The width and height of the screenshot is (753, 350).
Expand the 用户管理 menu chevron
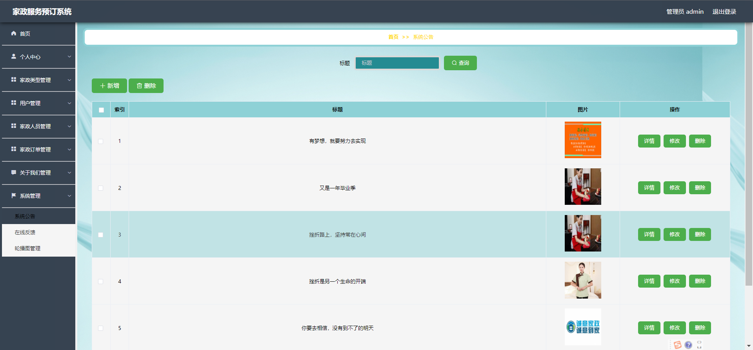click(69, 103)
